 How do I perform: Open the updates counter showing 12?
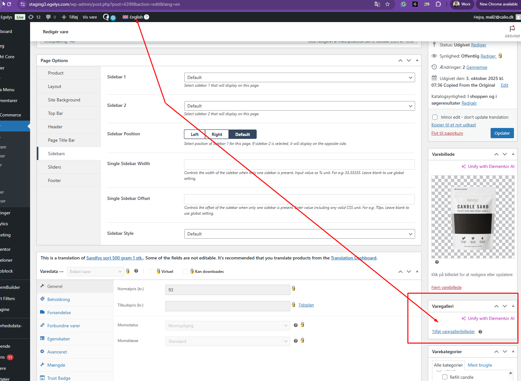point(35,17)
